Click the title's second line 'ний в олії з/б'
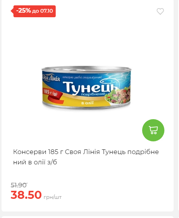Viewport: 179px width, 218px height. coord(35,162)
